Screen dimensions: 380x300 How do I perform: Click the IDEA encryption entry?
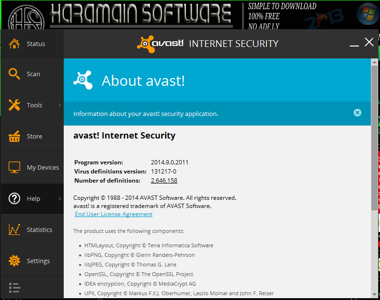pyautogui.click(x=140, y=284)
